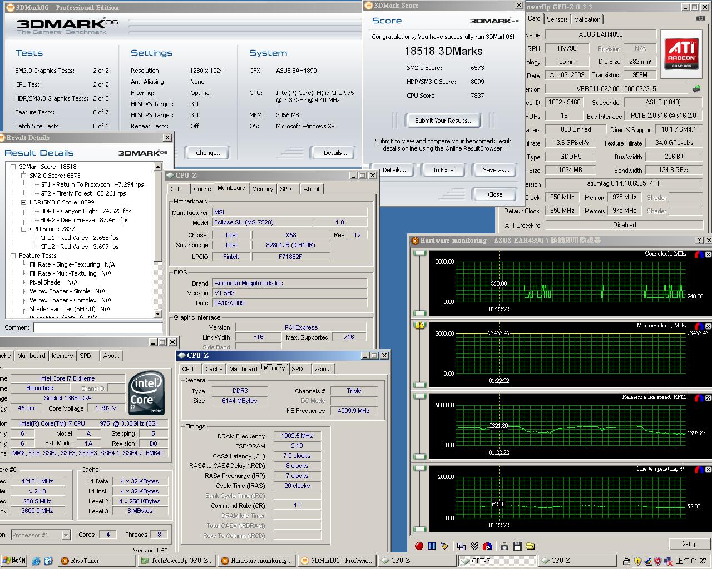The image size is (712, 569).
Task: Click the bottom slider handle of Core clock graph
Action: [x=420, y=313]
